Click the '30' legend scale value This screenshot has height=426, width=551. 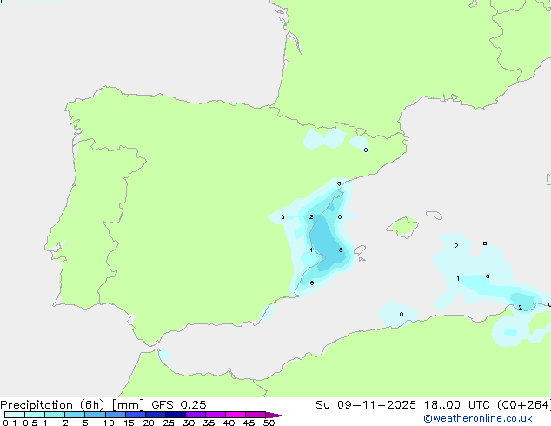click(189, 423)
